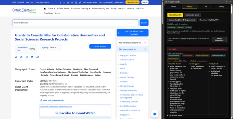233x119 pixels.
Task: Open AI Grant Writing Tool menu item
Action: click(100, 8)
